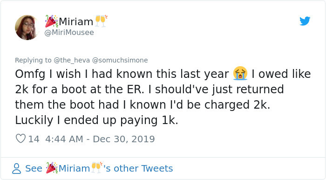The height and width of the screenshot is (180, 326).
Task: Click party popper emoji before header name Miriam
Action: [x=51, y=21]
